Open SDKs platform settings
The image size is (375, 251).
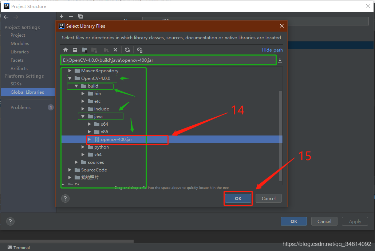[x=16, y=84]
